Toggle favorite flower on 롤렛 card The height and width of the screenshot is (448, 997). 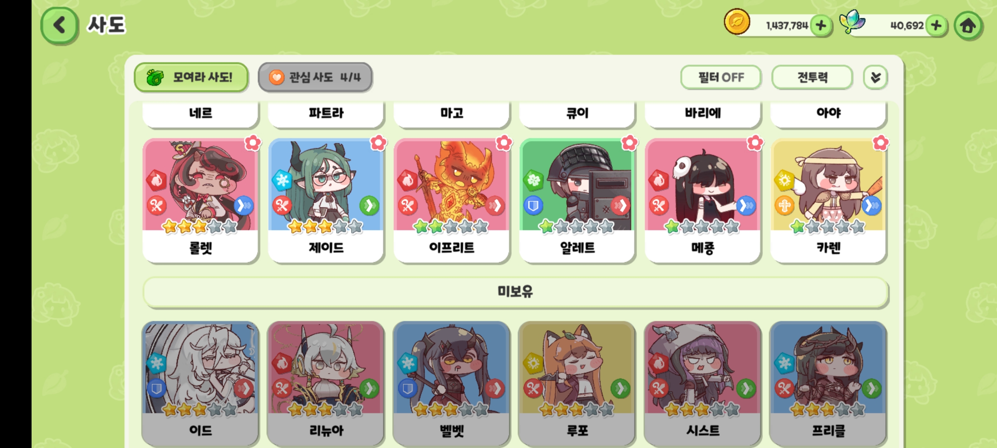pyautogui.click(x=253, y=143)
